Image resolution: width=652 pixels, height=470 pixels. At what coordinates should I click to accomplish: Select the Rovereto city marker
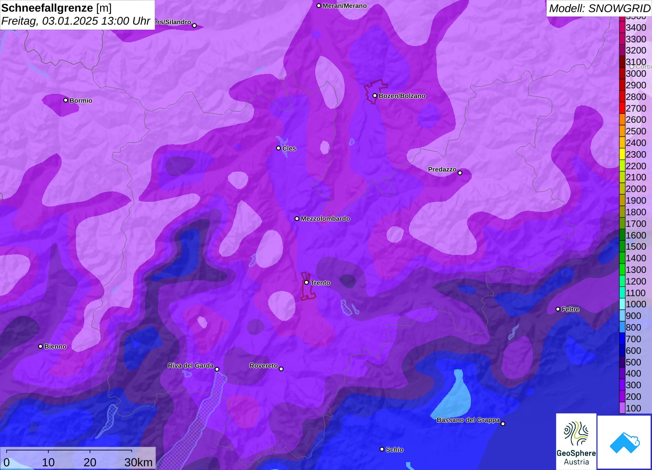click(x=281, y=369)
